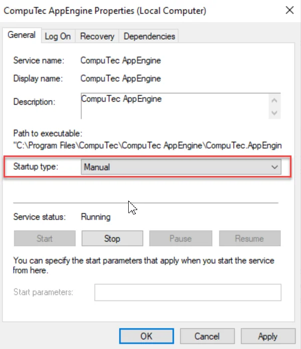Apply the service settings
Image resolution: width=301 pixels, height=349 pixels.
267,336
